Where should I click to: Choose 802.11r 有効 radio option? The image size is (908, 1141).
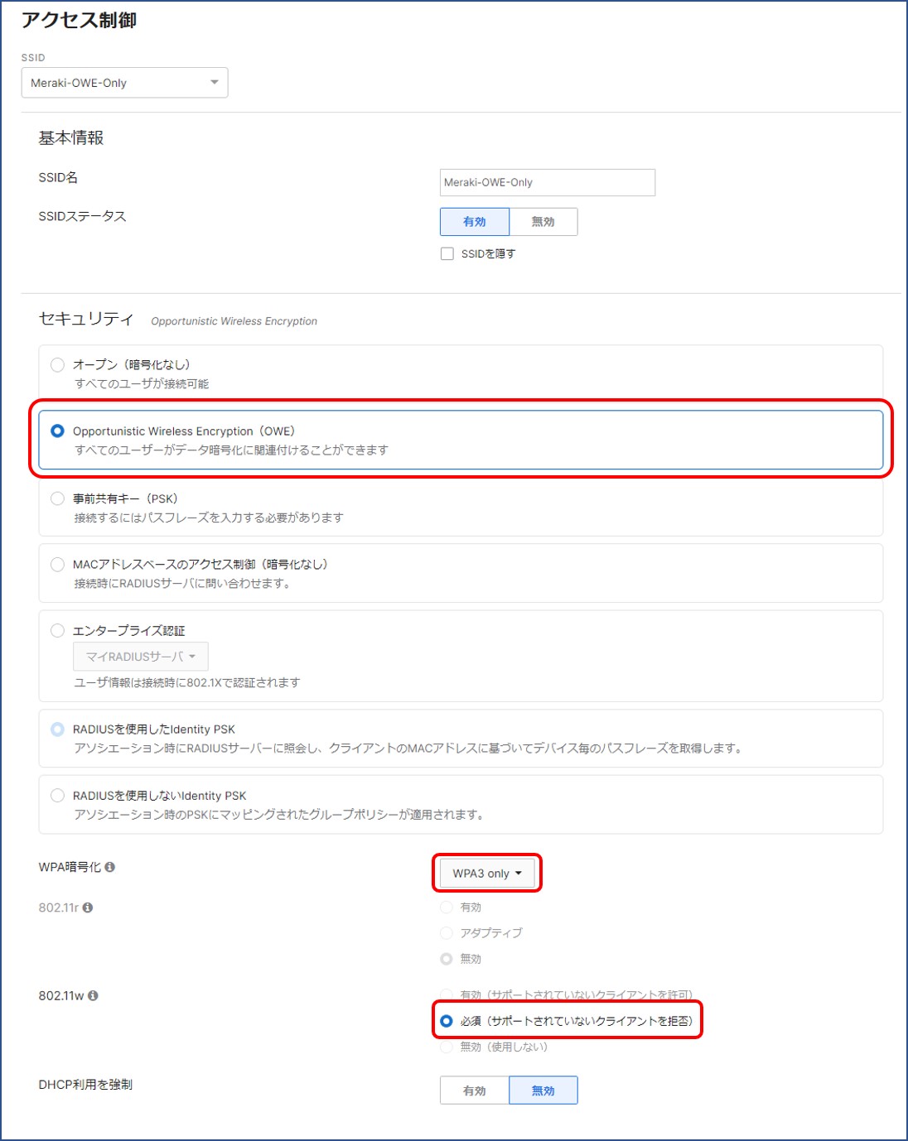click(x=447, y=908)
